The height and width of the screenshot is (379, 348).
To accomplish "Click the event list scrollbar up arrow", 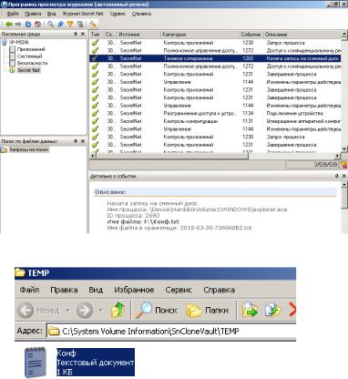I will point(344,35).
